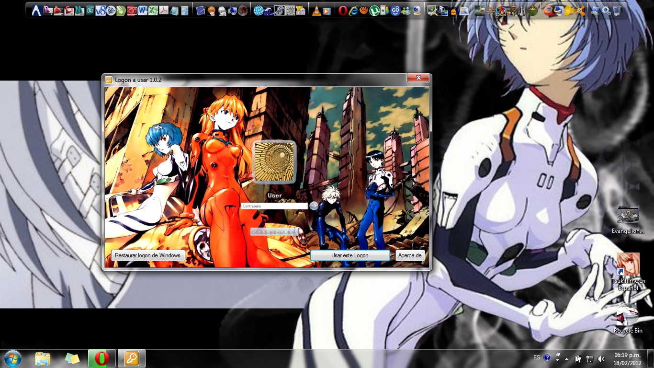The width and height of the screenshot is (654, 368).
Task: Show hidden tray icons arrow
Action: coord(567,358)
